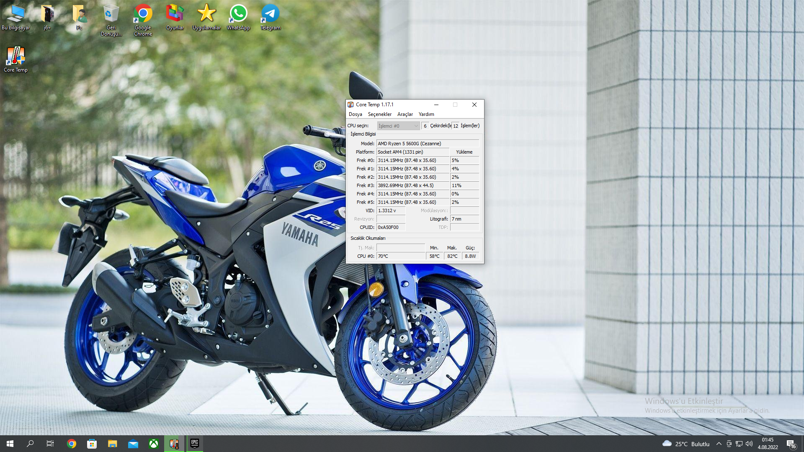Open the Dosya menu

(356, 114)
